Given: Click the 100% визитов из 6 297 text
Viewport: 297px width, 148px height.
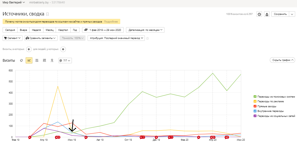Looking at the screenshot, I should pos(239,14).
